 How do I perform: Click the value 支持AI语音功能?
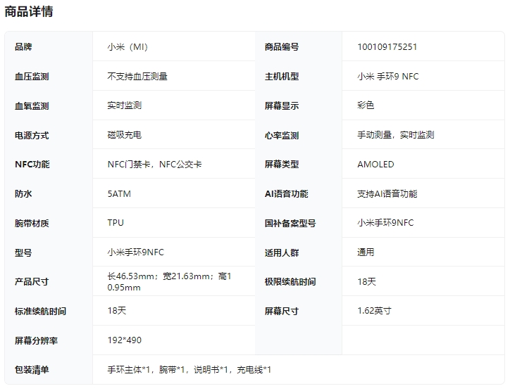pyautogui.click(x=387, y=194)
